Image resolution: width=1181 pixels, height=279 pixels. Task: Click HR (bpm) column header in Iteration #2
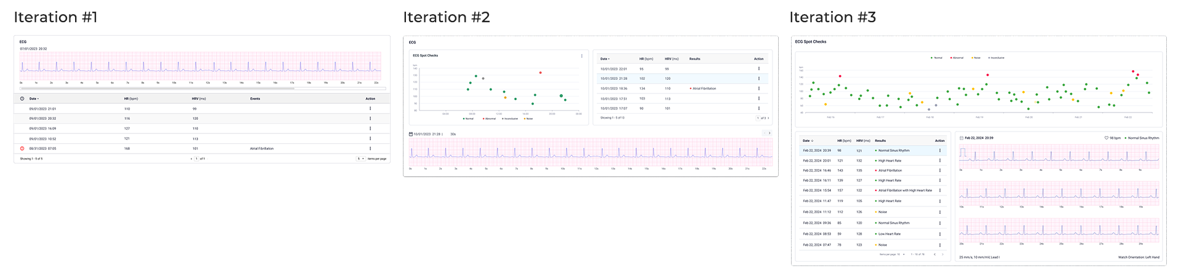point(646,59)
